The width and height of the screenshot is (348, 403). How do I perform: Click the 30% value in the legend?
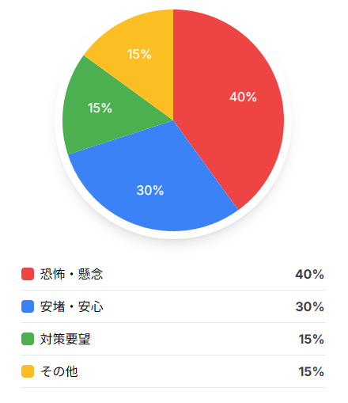(x=310, y=306)
